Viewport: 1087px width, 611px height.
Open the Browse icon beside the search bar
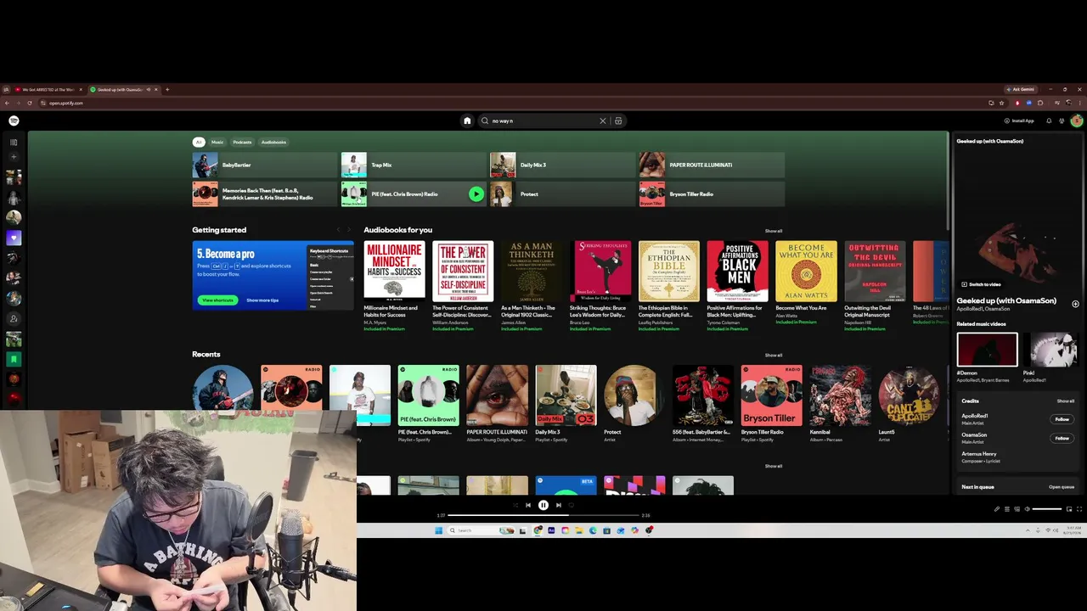tap(618, 121)
